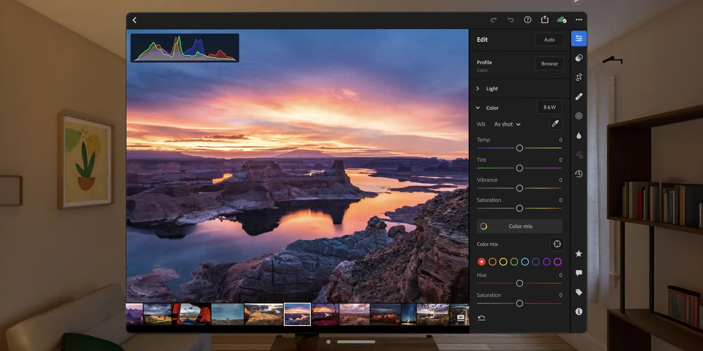This screenshot has width=703, height=351.
Task: Open the photo Info panel
Action: (579, 311)
